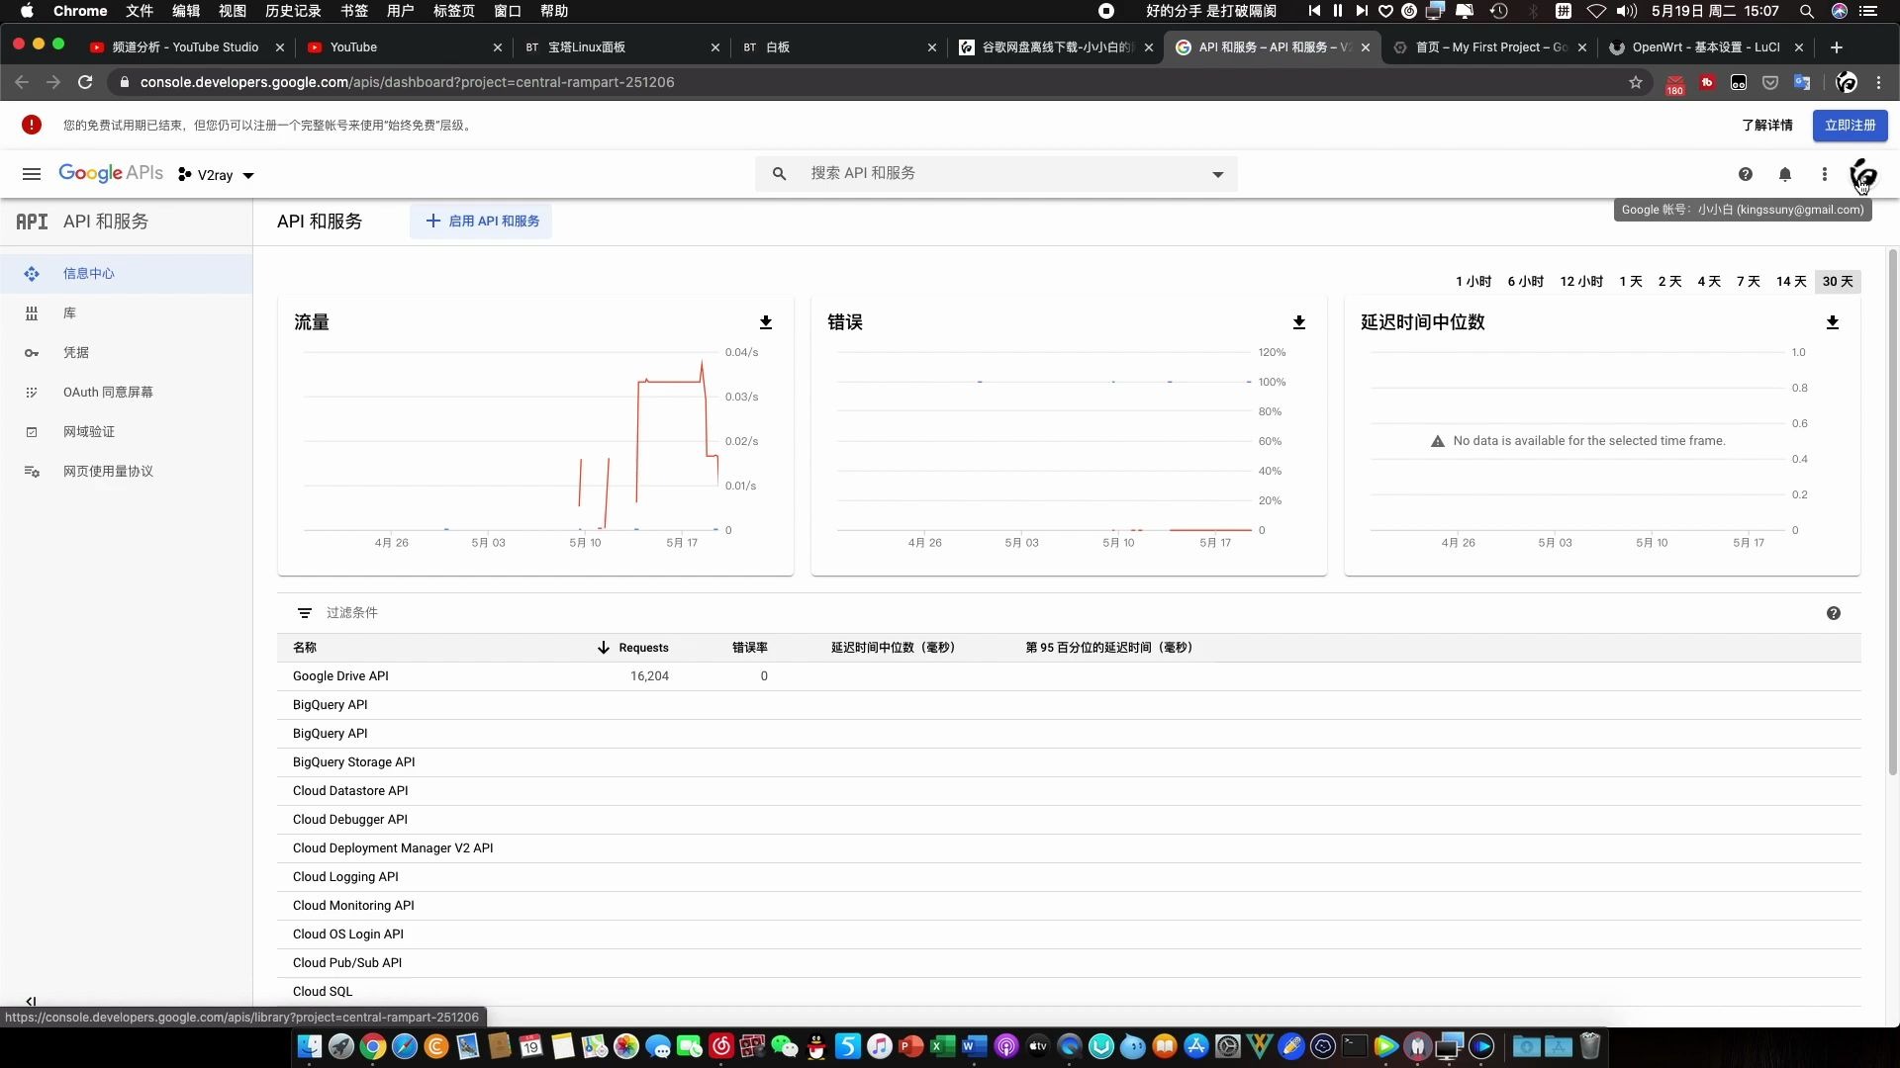Open the V2ray project selector dropdown

[x=216, y=175]
